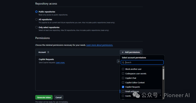The image size is (196, 103).
Task: Click the scroll-down arrow in permissions list
Action: (x=163, y=98)
